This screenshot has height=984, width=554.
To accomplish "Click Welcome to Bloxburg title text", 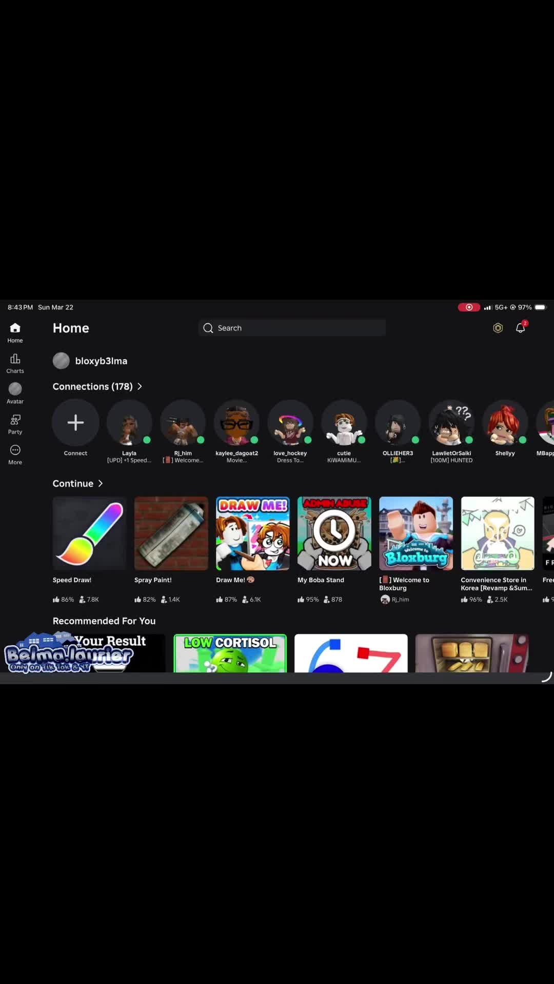I will [404, 584].
